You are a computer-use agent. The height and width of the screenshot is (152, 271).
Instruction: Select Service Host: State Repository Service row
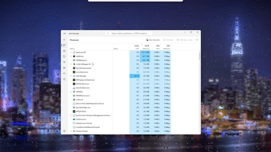click(x=120, y=103)
